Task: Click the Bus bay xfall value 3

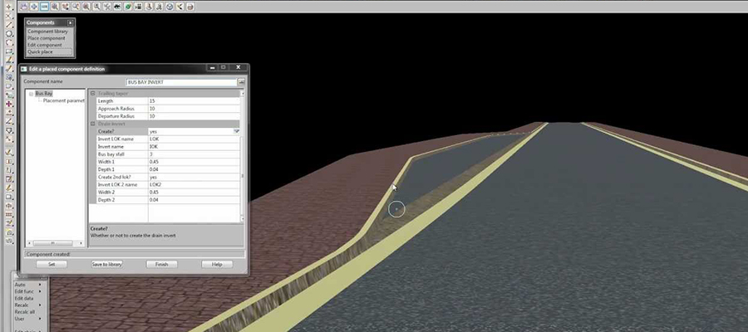Action: (194, 154)
